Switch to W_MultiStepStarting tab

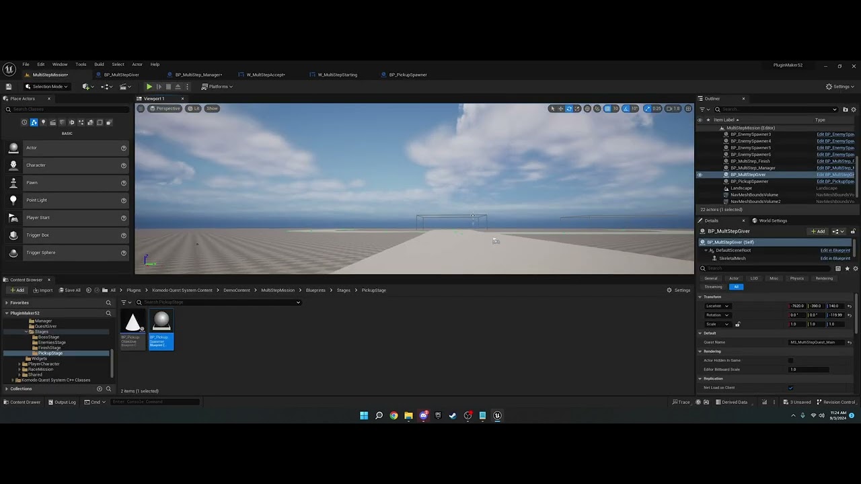pos(337,75)
